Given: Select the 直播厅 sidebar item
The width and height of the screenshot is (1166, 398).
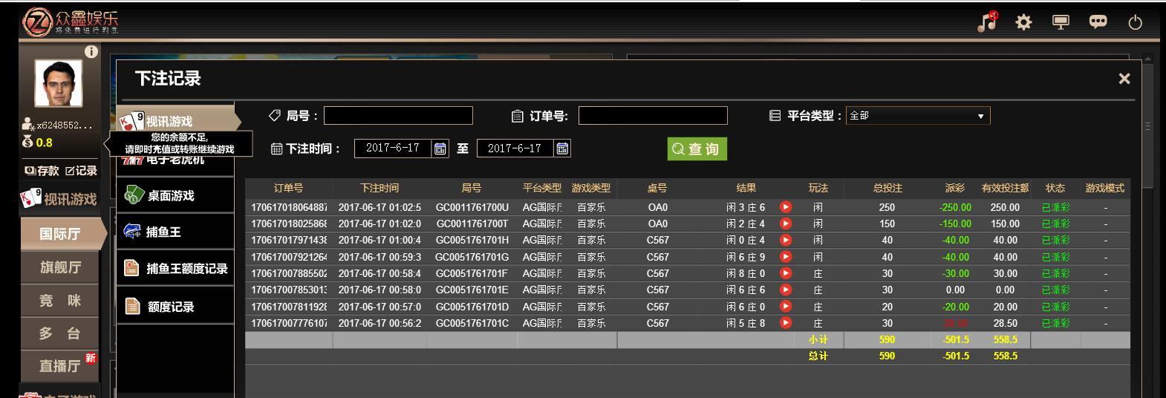Looking at the screenshot, I should (59, 366).
